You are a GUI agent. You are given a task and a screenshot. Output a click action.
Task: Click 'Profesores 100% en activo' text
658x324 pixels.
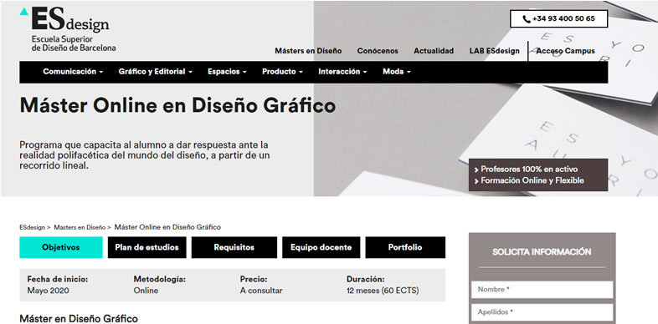point(529,170)
